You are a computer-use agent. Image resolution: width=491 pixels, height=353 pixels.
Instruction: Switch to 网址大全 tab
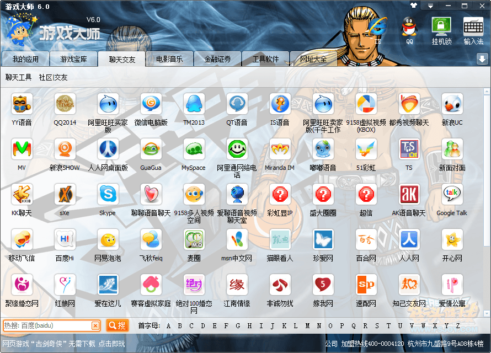[313, 59]
